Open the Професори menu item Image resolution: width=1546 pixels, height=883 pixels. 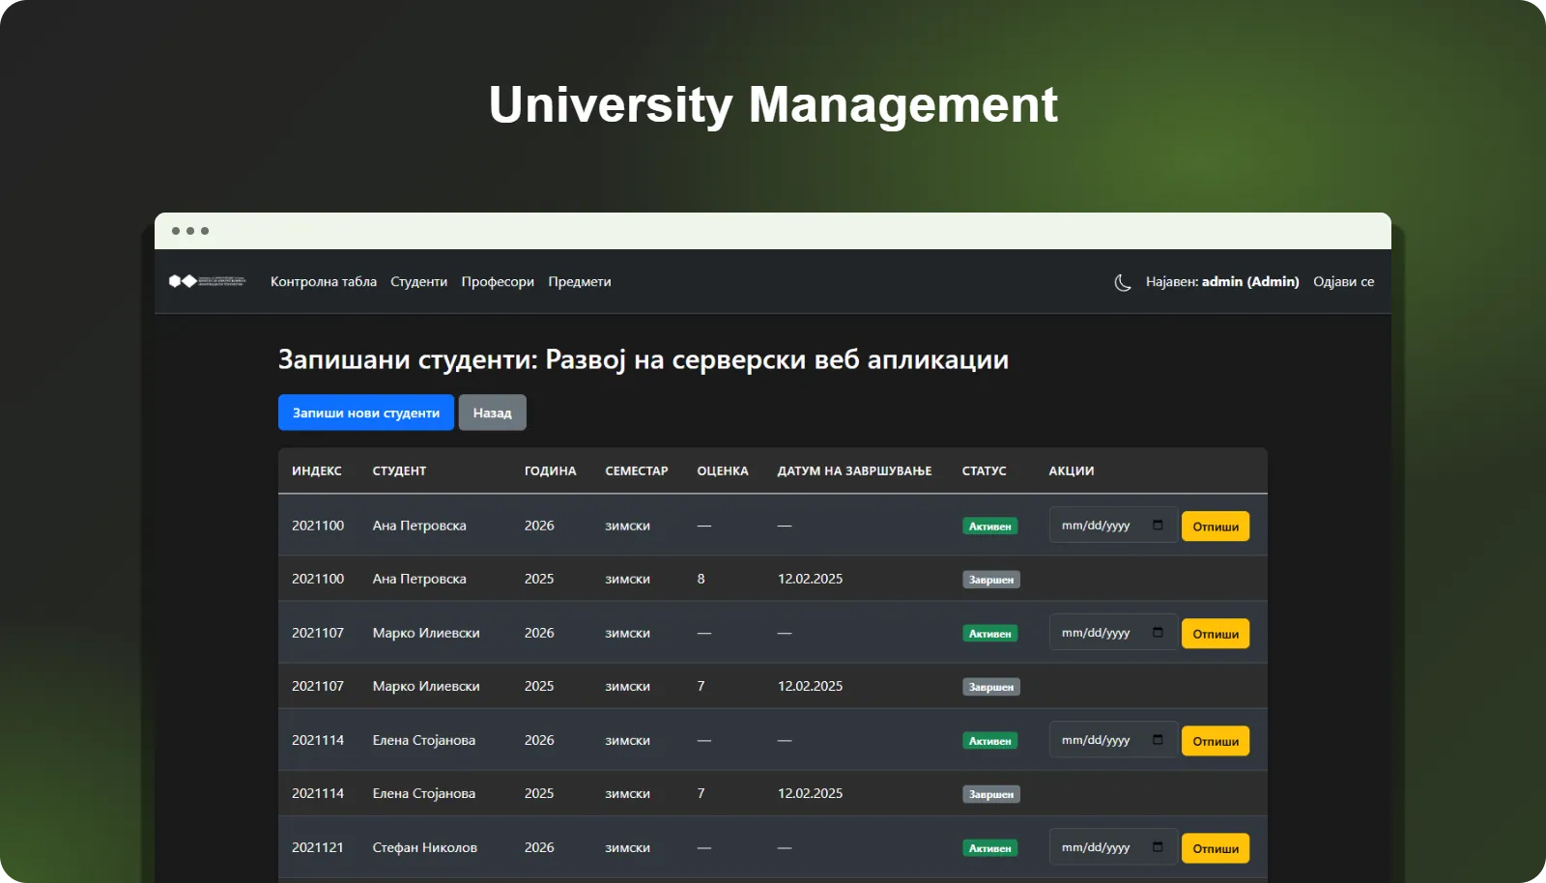[498, 282]
